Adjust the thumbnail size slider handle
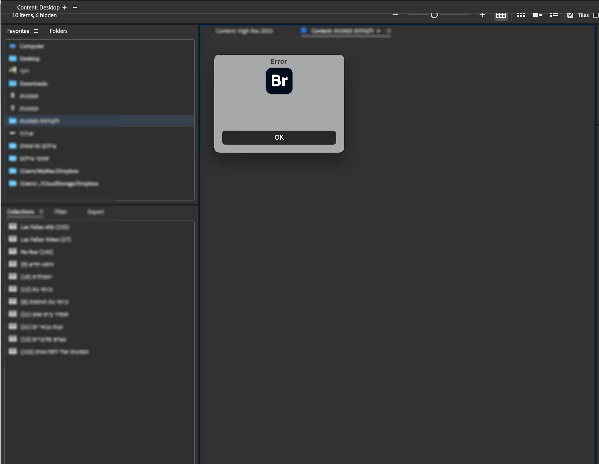This screenshot has height=464, width=599. [434, 15]
